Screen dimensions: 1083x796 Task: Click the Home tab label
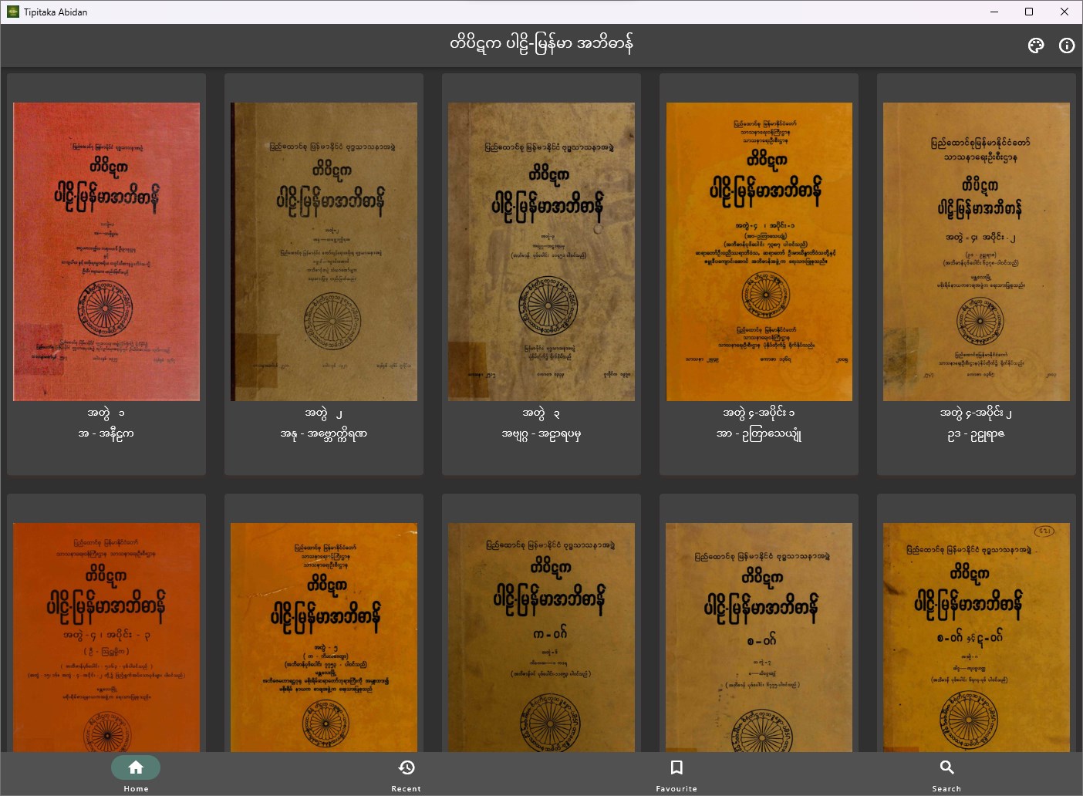(136, 788)
